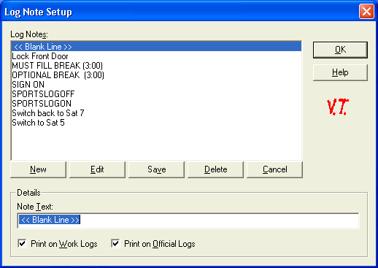
Task: Select Switch back to Sat 7 note
Action: tap(156, 113)
